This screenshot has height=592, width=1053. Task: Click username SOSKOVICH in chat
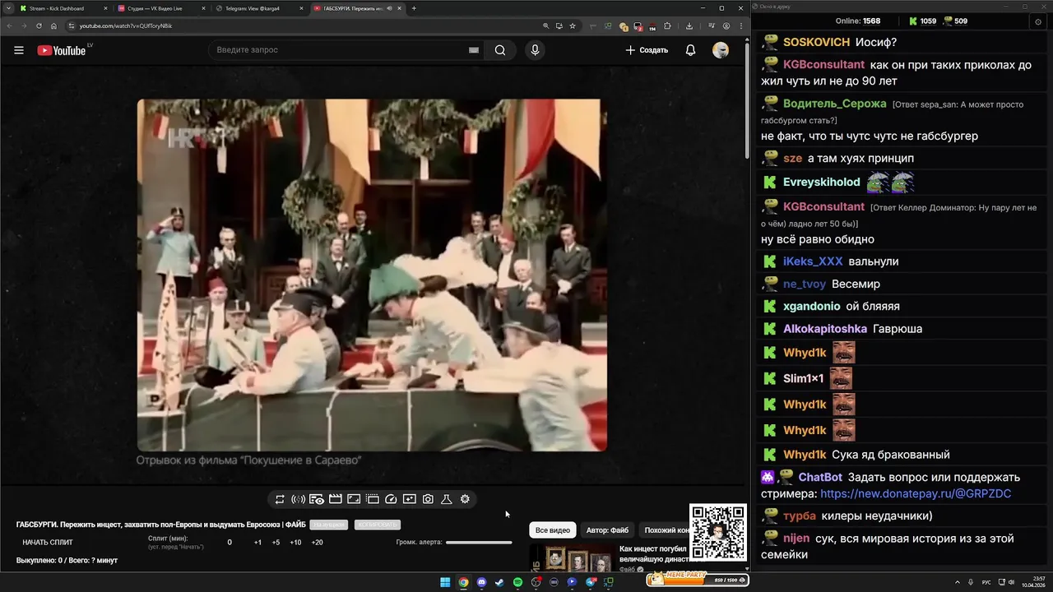(816, 42)
